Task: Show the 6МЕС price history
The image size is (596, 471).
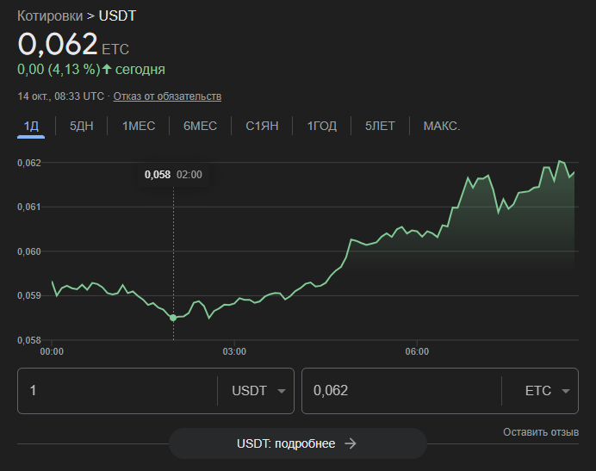Action: tap(200, 126)
